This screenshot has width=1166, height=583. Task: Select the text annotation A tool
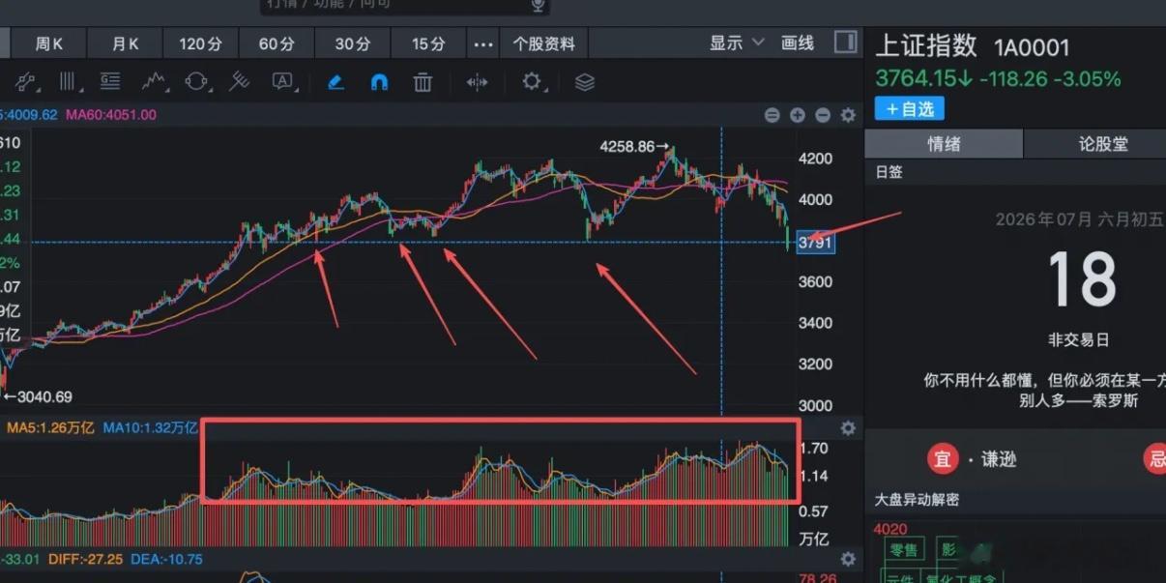point(282,82)
